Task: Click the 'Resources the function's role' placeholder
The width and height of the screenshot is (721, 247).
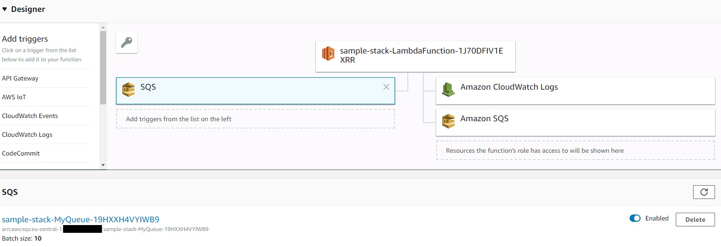Action: [576, 150]
